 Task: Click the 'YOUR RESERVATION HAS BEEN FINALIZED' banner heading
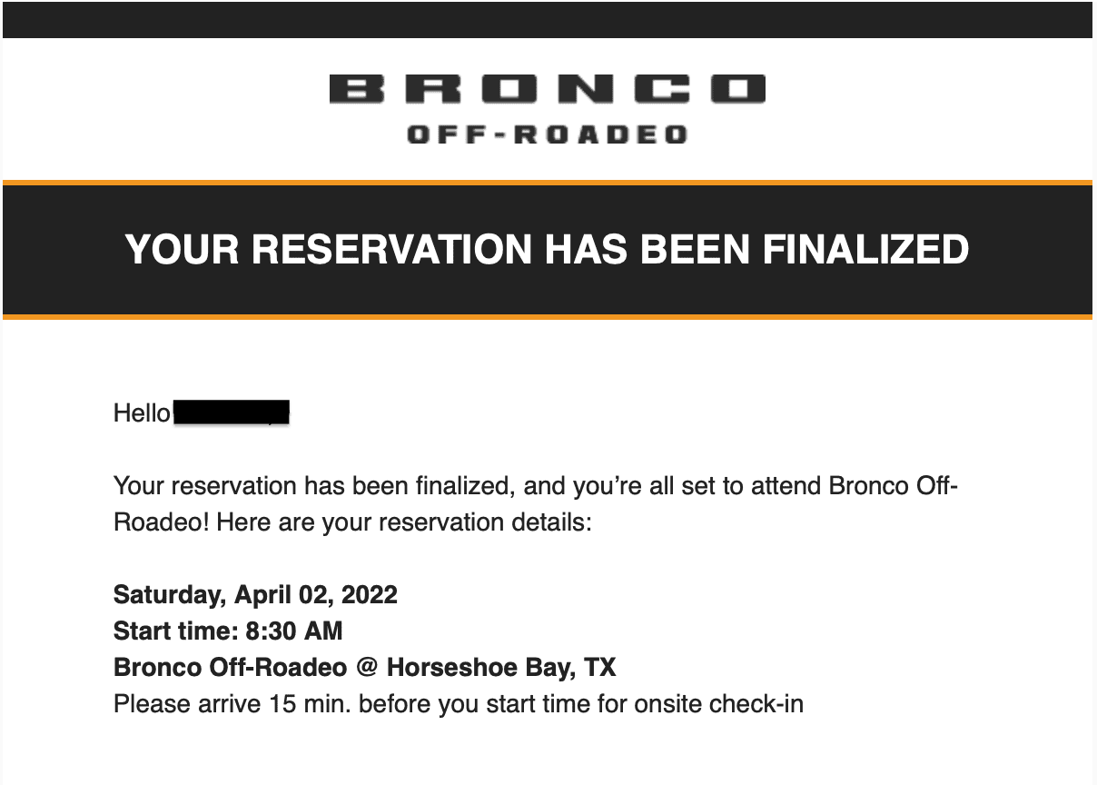point(548,249)
